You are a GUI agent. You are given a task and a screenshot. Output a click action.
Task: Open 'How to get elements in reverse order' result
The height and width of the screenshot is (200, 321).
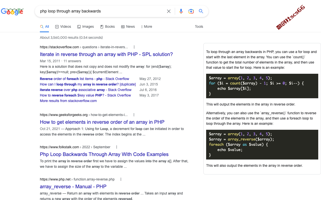[x=102, y=122]
